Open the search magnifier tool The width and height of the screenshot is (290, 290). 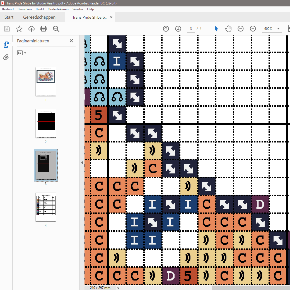point(56,29)
